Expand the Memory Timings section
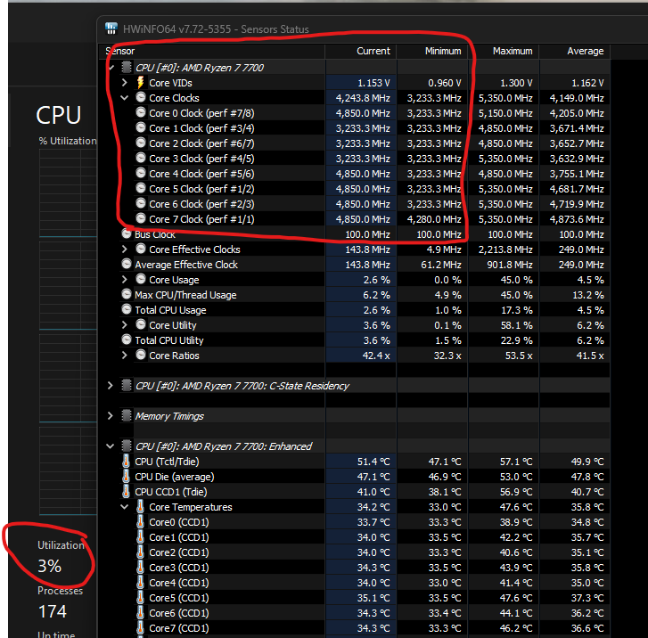Viewport: 648px width, 638px height. (110, 416)
